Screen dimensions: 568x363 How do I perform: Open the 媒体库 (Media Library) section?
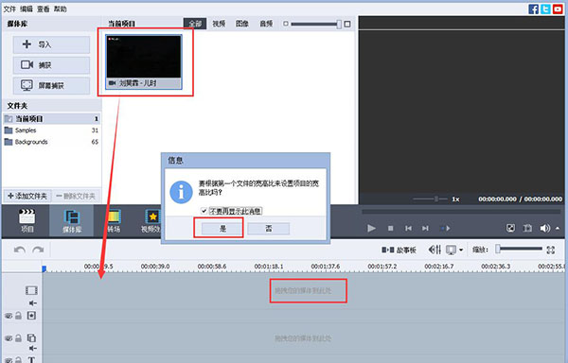[x=72, y=220]
